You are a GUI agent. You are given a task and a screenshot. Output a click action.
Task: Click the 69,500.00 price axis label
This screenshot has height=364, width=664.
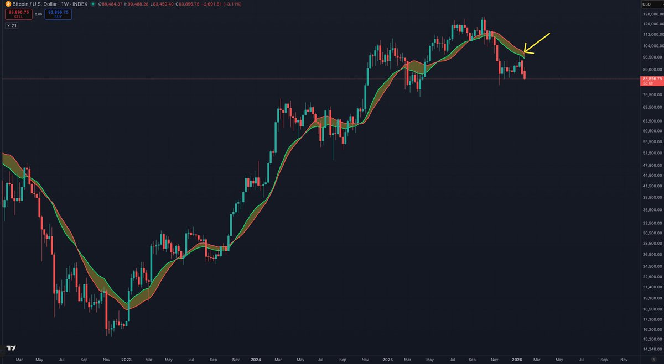pyautogui.click(x=651, y=107)
